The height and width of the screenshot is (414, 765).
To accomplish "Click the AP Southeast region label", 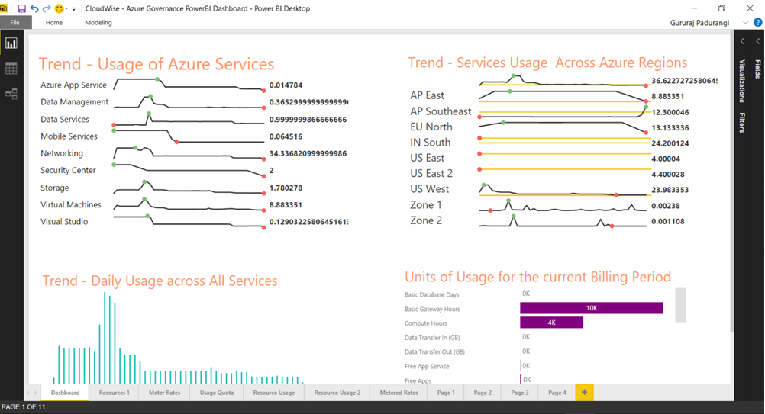I will pyautogui.click(x=441, y=111).
